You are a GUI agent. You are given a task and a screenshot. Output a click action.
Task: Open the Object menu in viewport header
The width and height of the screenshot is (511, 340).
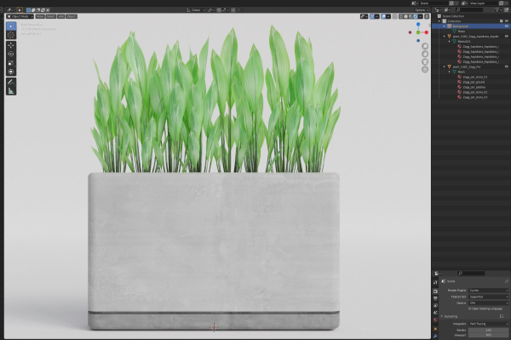[72, 16]
